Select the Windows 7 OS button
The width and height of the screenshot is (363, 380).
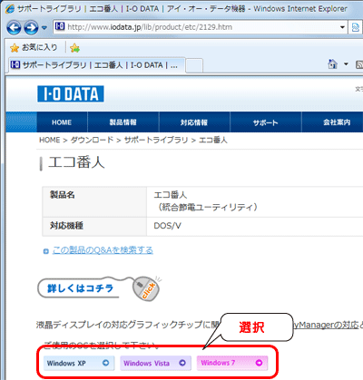click(x=232, y=363)
